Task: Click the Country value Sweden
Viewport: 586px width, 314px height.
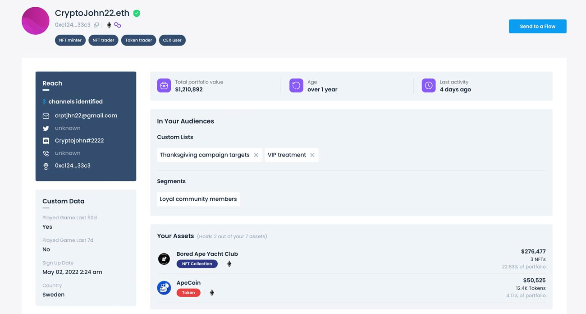Action: pos(53,295)
